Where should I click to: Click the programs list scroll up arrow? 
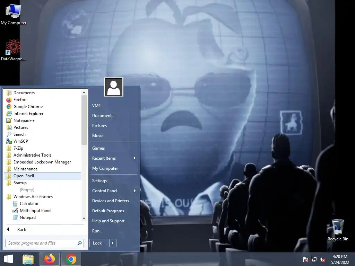(84, 92)
